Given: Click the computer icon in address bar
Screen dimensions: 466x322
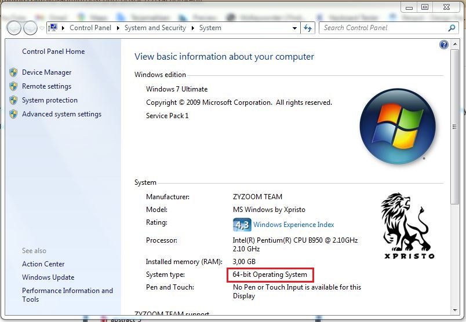Looking at the screenshot, I should (53, 28).
